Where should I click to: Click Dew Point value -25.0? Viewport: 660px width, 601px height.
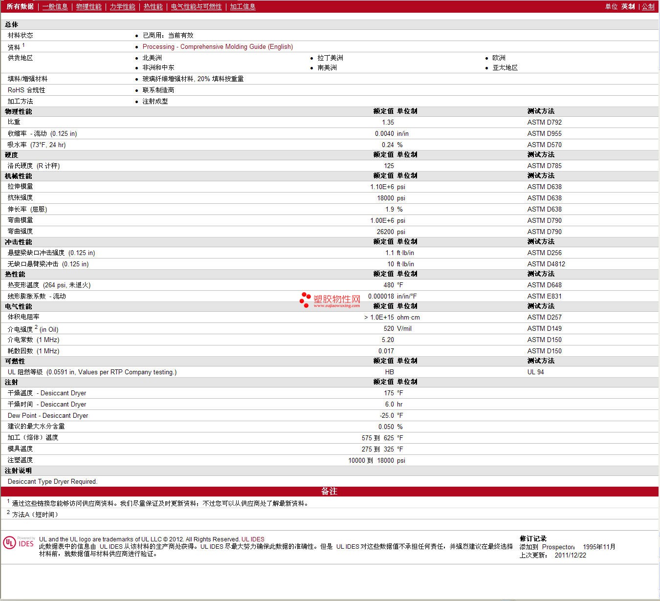coord(387,415)
